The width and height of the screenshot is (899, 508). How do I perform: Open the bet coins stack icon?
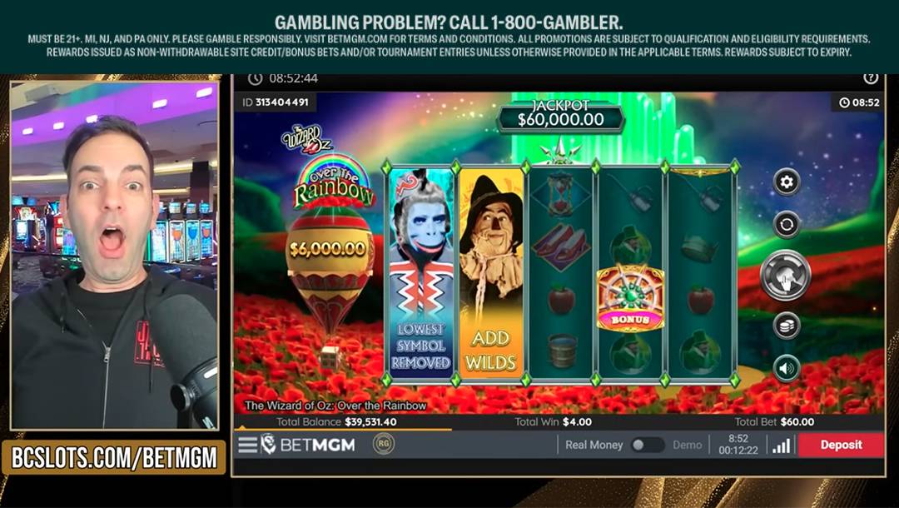pyautogui.click(x=786, y=326)
